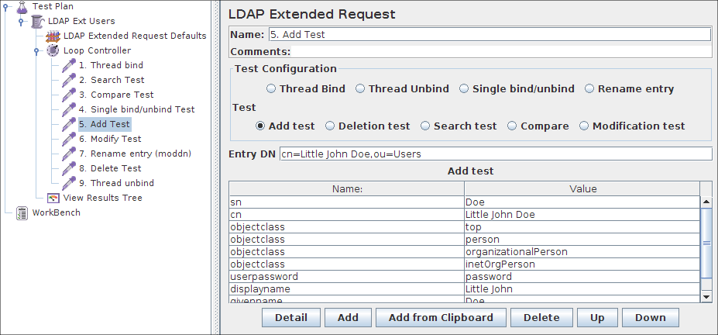Enable the Modification test radio button
The image size is (718, 335).
coord(584,126)
